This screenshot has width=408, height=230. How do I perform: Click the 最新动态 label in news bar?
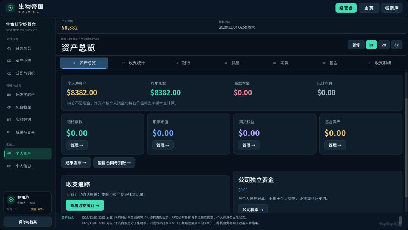[68, 218]
